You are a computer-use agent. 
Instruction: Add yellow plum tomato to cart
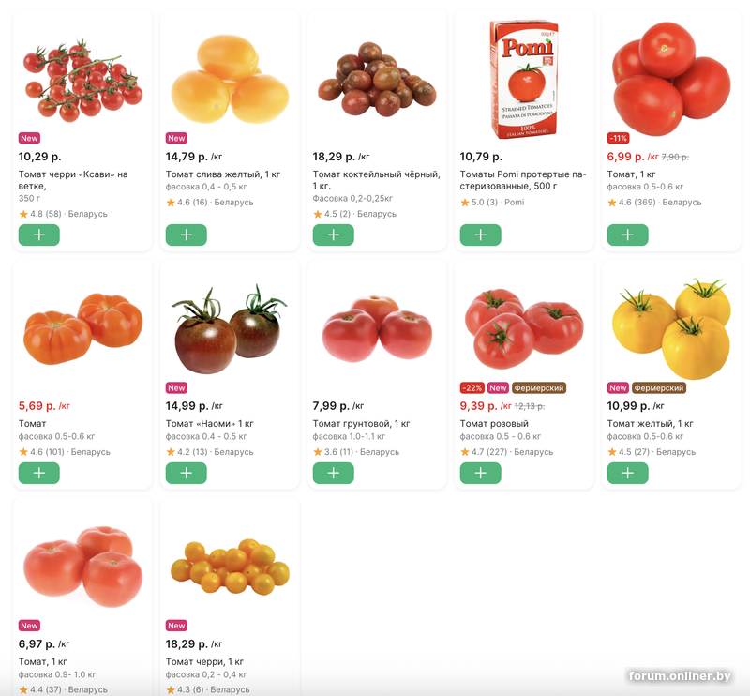click(x=186, y=235)
